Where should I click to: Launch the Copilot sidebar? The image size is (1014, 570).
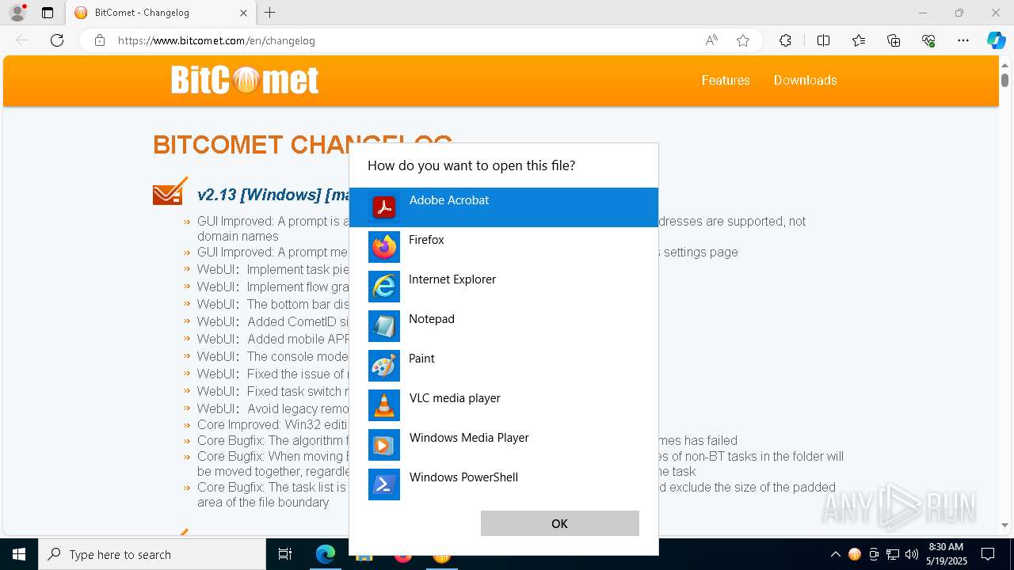(x=996, y=40)
